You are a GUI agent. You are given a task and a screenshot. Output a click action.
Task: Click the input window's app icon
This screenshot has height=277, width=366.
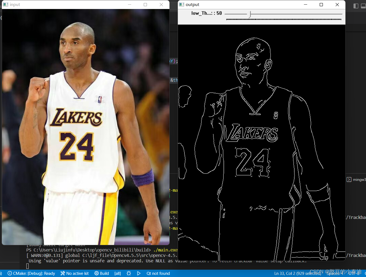(x=5, y=4)
